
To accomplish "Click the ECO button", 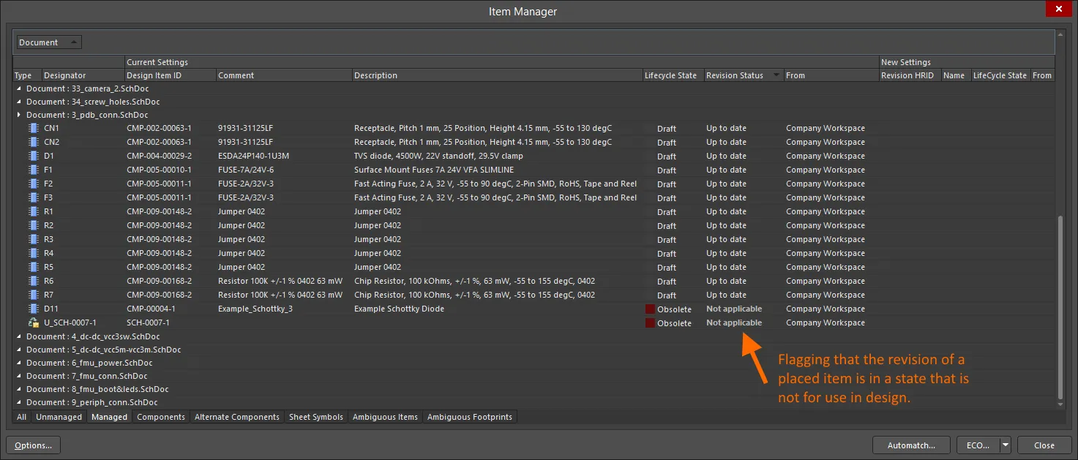I will pos(978,445).
